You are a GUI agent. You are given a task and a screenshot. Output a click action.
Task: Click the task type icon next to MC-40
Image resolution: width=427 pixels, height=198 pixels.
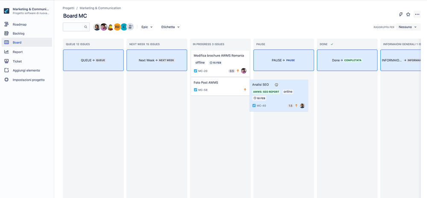click(254, 106)
